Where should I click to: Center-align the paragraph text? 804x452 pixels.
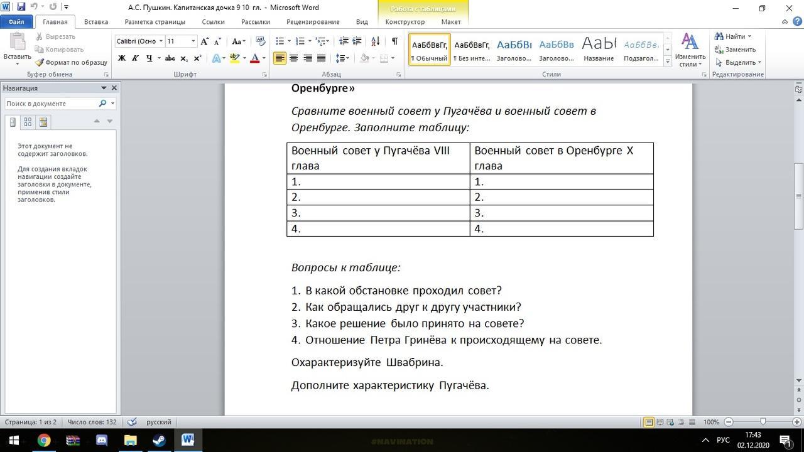(293, 58)
